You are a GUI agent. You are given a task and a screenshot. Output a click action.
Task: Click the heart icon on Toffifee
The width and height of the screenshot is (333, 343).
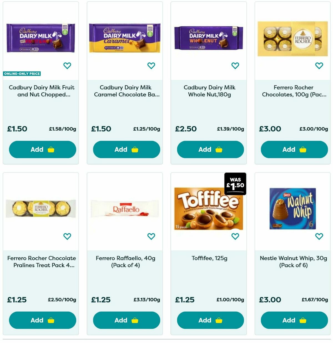click(x=235, y=237)
